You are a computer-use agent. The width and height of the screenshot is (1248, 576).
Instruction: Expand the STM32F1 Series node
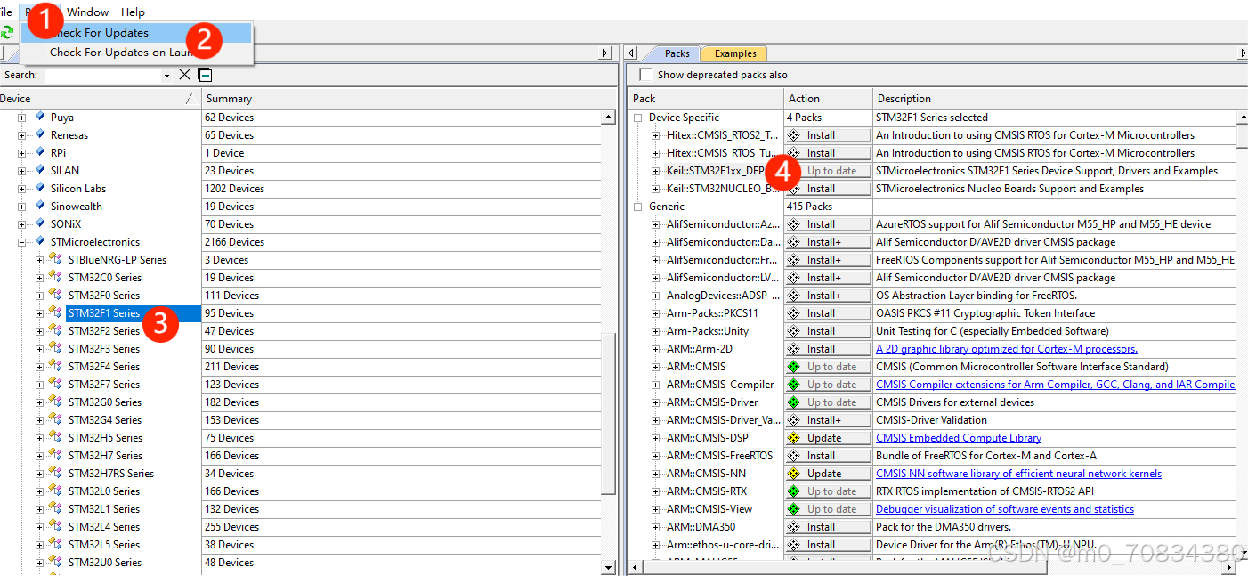click(39, 313)
